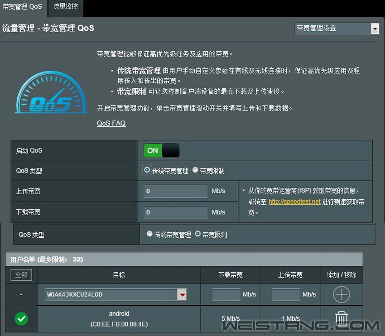Screen dimensions: 385x336
Task: Select 传统带宽管理 radio in upper QoS row
Action: coord(147,170)
